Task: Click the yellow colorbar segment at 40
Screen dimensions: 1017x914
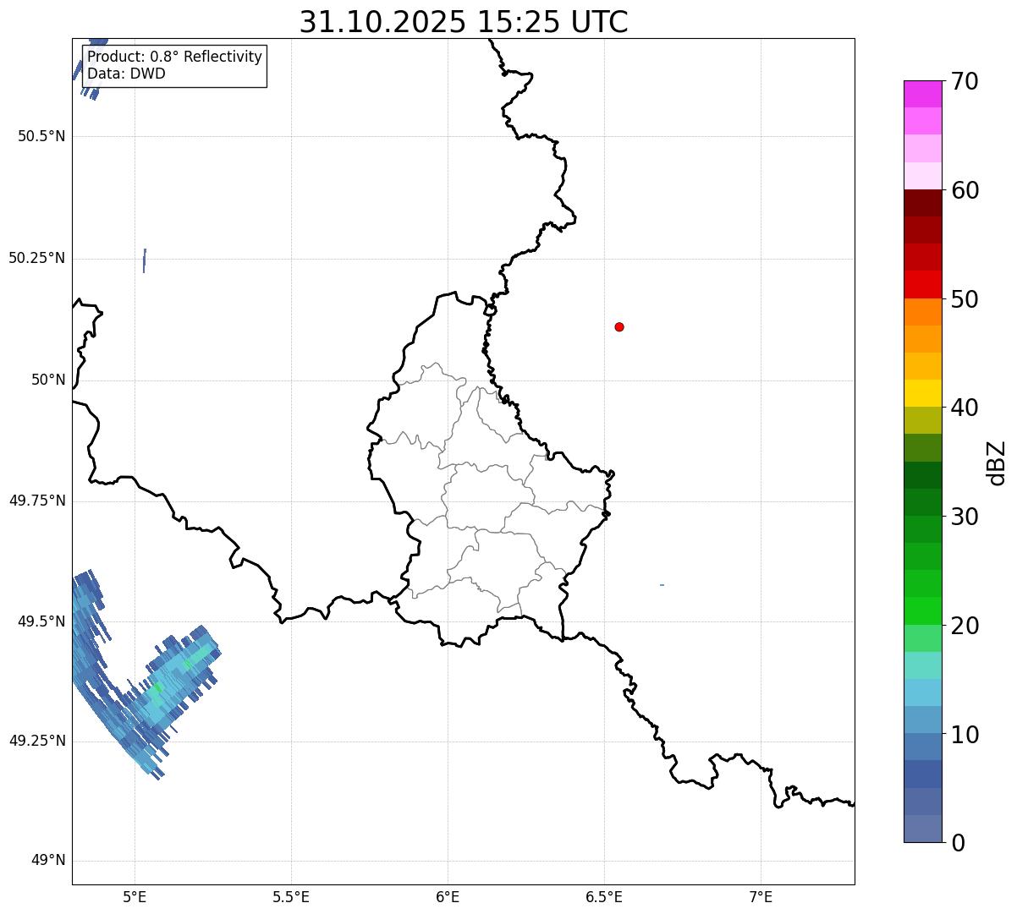Action: (x=922, y=394)
